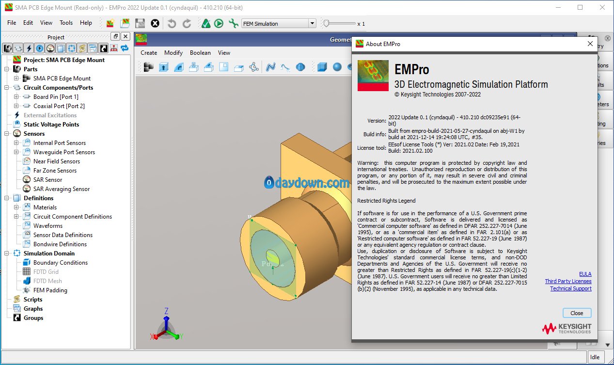Screen dimensions: 614x365
Task: Expand the Coaxial Port [Port 2] node
Action: 16,106
